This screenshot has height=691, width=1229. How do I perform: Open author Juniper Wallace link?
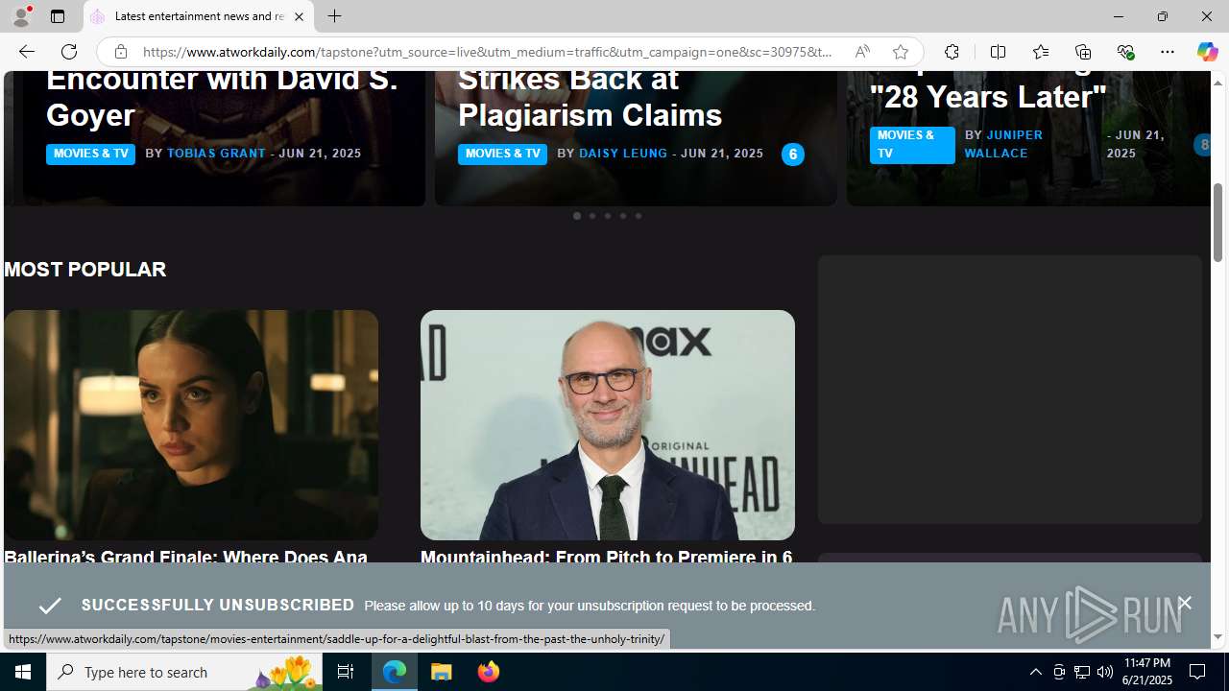[1003, 144]
